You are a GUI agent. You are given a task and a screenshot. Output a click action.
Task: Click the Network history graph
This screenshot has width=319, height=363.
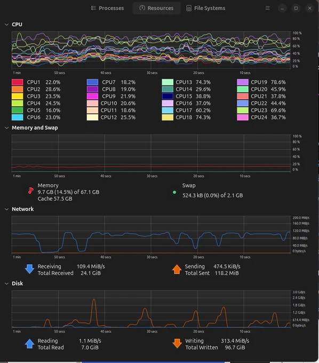point(151,234)
